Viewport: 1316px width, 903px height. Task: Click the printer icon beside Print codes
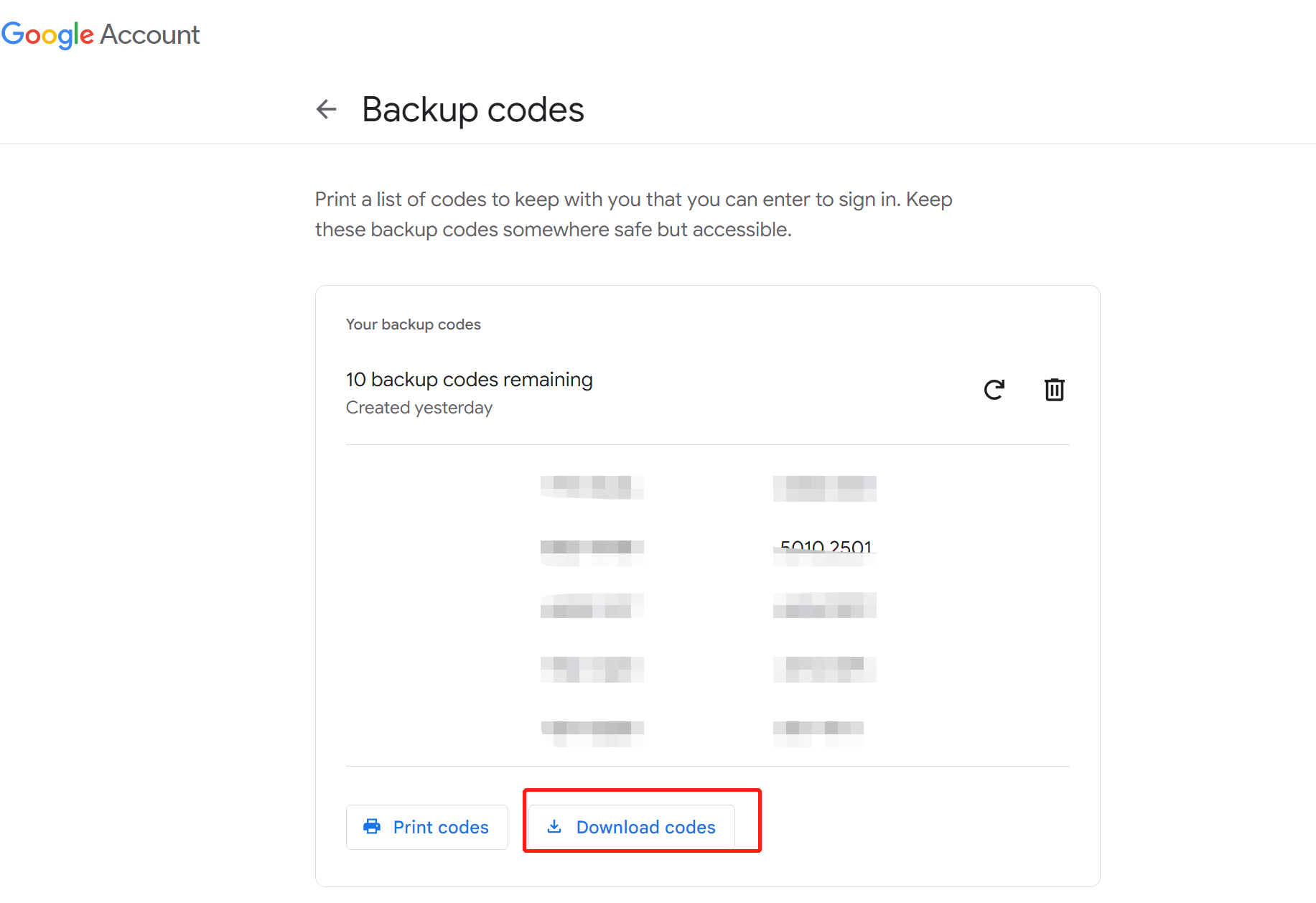click(372, 827)
